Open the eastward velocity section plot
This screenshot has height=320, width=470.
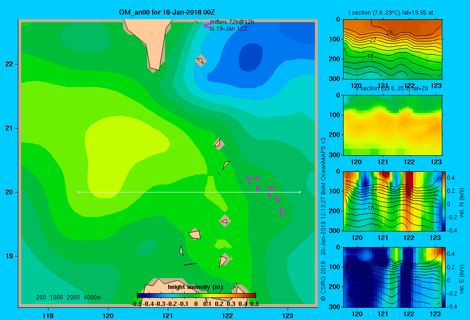click(392, 277)
